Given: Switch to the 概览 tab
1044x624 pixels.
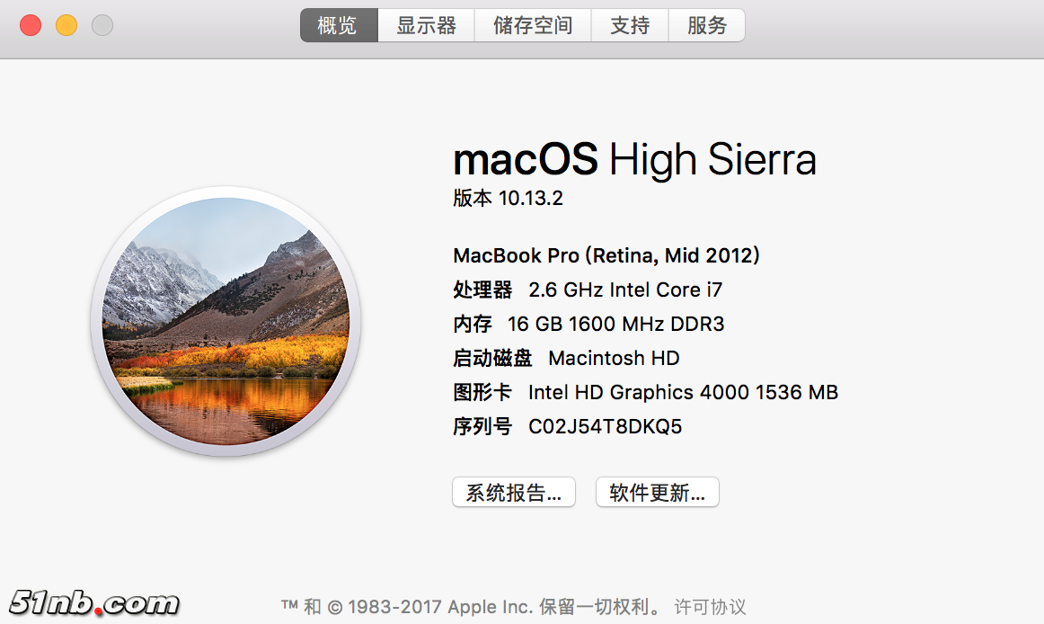Looking at the screenshot, I should pyautogui.click(x=338, y=26).
